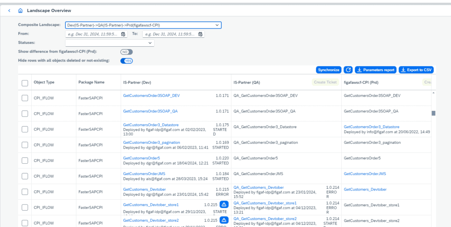Check the GetCustomersOrder3SOAP_QA row checkbox
The image size is (451, 227).
pos(25,113)
